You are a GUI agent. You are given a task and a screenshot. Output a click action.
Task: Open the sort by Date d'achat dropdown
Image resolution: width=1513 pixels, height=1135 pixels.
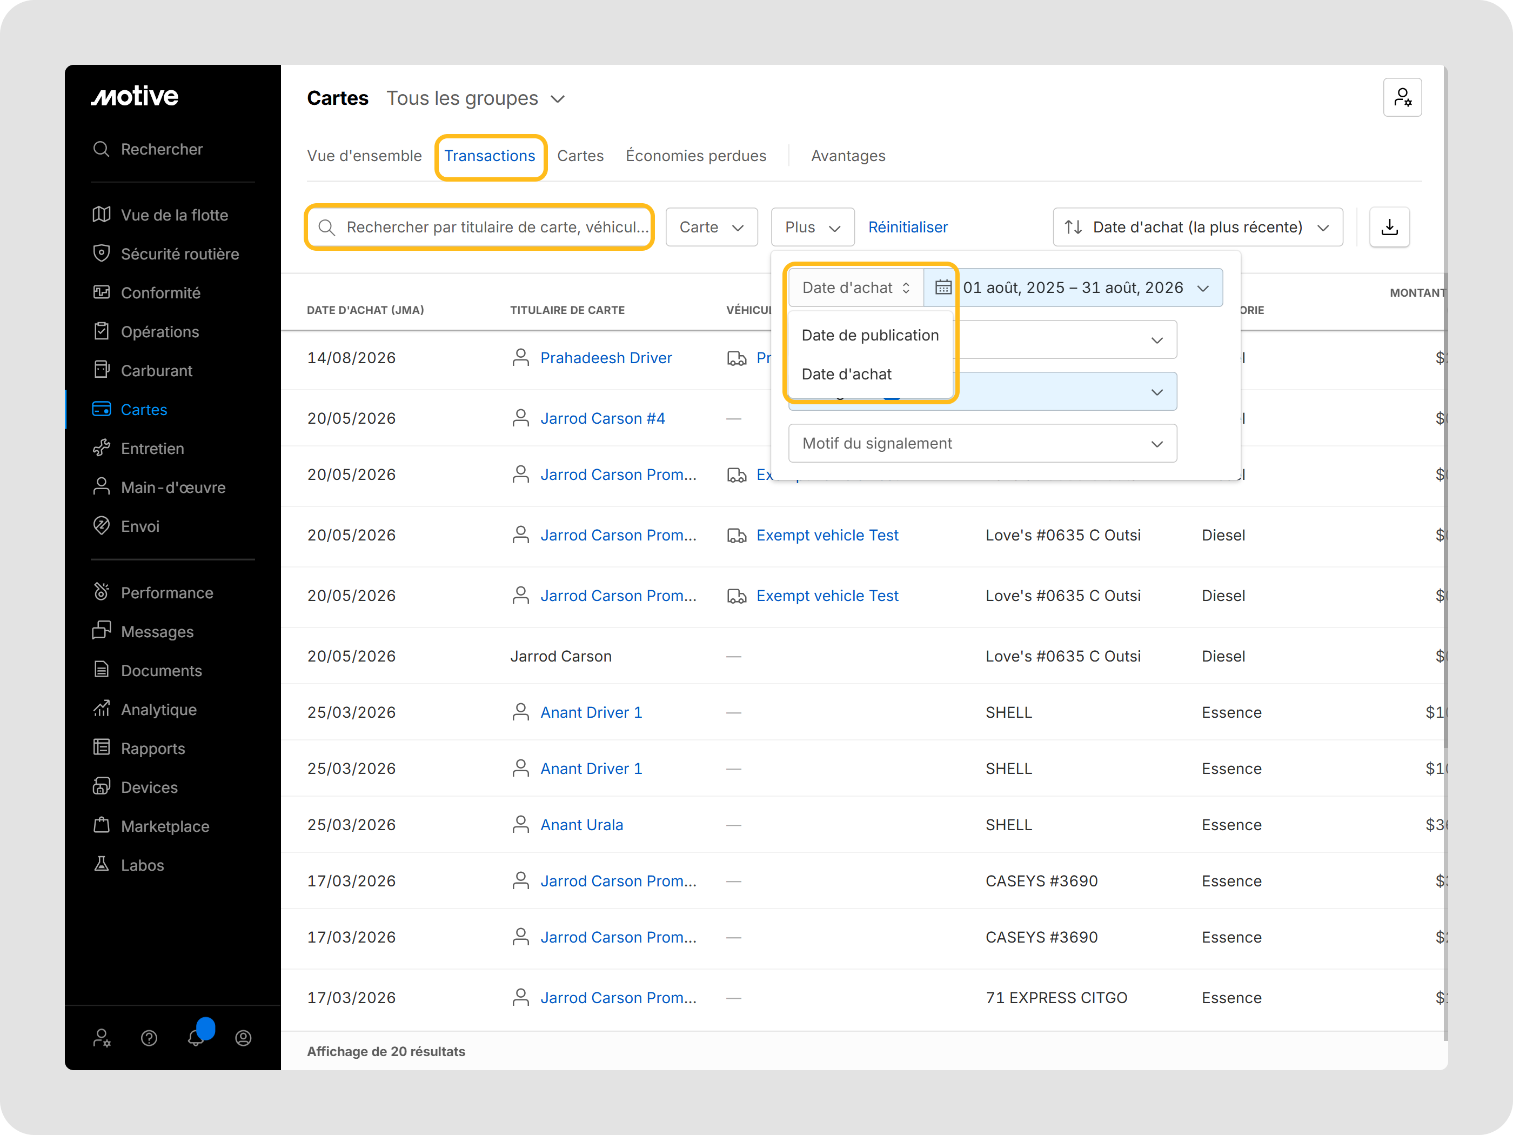click(x=1197, y=227)
